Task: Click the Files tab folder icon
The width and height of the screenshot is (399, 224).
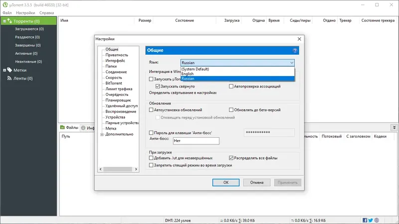Action: click(x=62, y=127)
